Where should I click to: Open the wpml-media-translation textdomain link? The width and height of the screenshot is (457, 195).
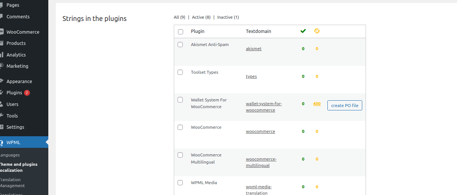258,190
